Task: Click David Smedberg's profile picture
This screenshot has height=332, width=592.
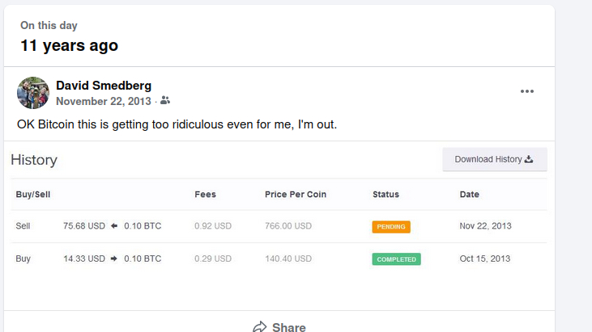Action: (33, 93)
